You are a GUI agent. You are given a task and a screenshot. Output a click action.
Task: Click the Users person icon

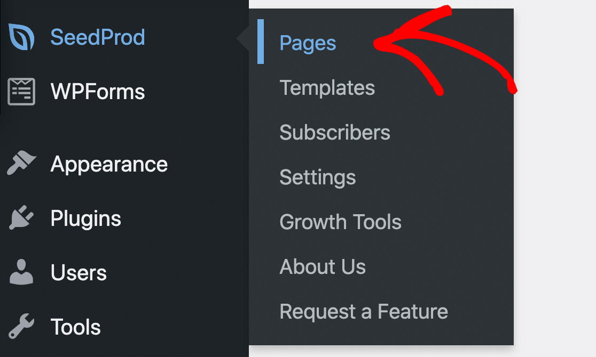pos(21,272)
